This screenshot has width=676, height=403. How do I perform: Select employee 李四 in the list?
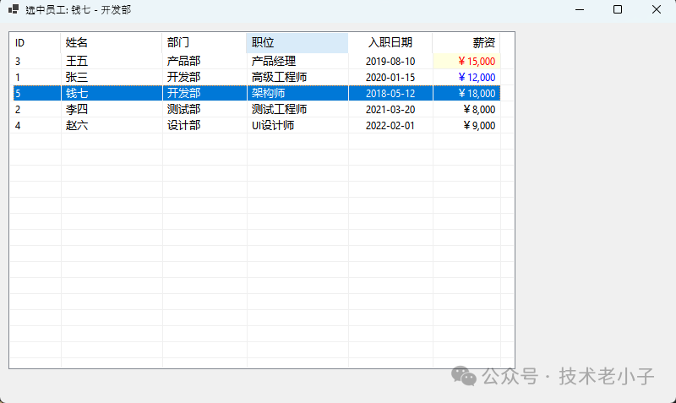[x=77, y=109]
